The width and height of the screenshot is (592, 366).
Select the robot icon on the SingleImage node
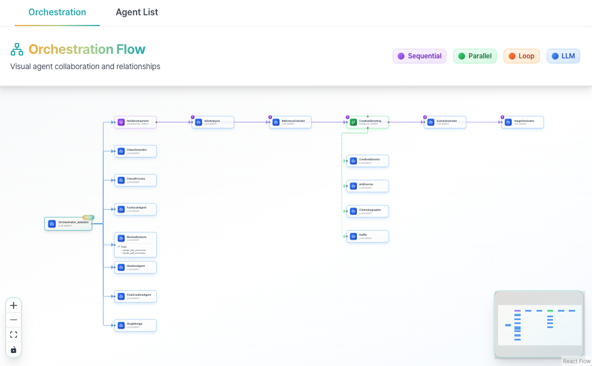(121, 325)
